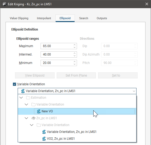This screenshot has width=151, height=145.
Task: Click the Zn_pc in LMS1 estimator icon
Action: (x=33, y=118)
